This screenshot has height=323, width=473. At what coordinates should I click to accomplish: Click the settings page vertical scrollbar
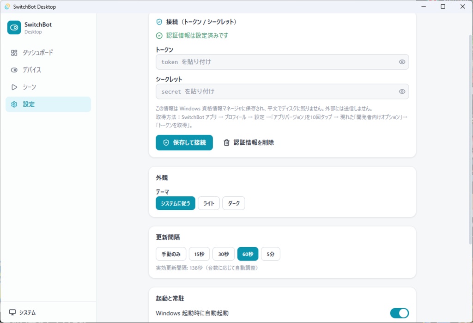coord(470,139)
